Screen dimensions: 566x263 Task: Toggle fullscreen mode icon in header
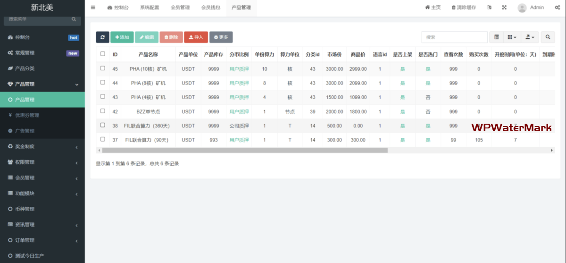point(504,8)
